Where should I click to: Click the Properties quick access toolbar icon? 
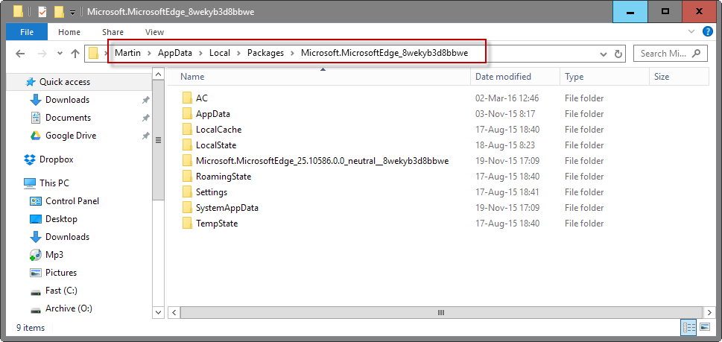point(42,12)
